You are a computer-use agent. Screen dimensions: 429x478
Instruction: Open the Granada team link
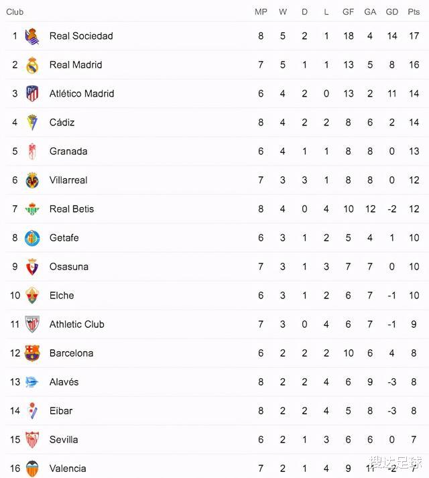(x=68, y=152)
